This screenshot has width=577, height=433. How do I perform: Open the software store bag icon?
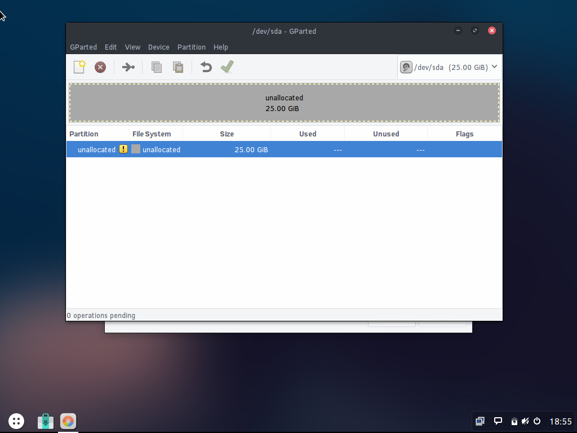[46, 421]
